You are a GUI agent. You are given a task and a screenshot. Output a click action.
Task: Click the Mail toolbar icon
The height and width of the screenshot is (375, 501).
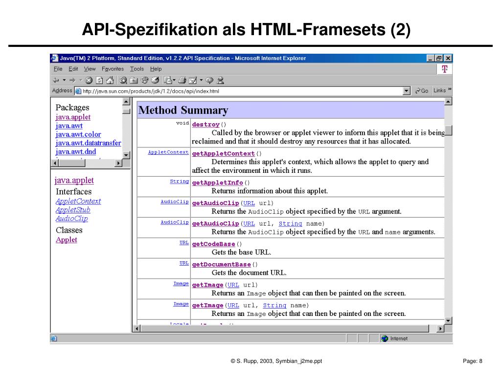168,81
